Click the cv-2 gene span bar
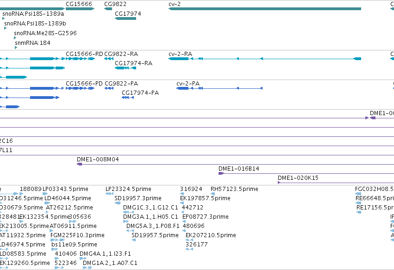 264,9
